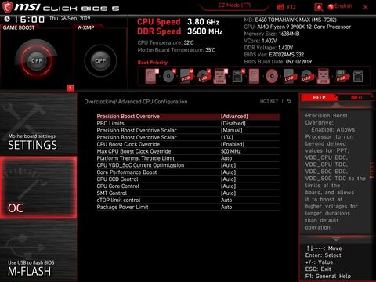Change Precision Boost Overdrive [Advanced] value
376x282 pixels.
pos(234,117)
